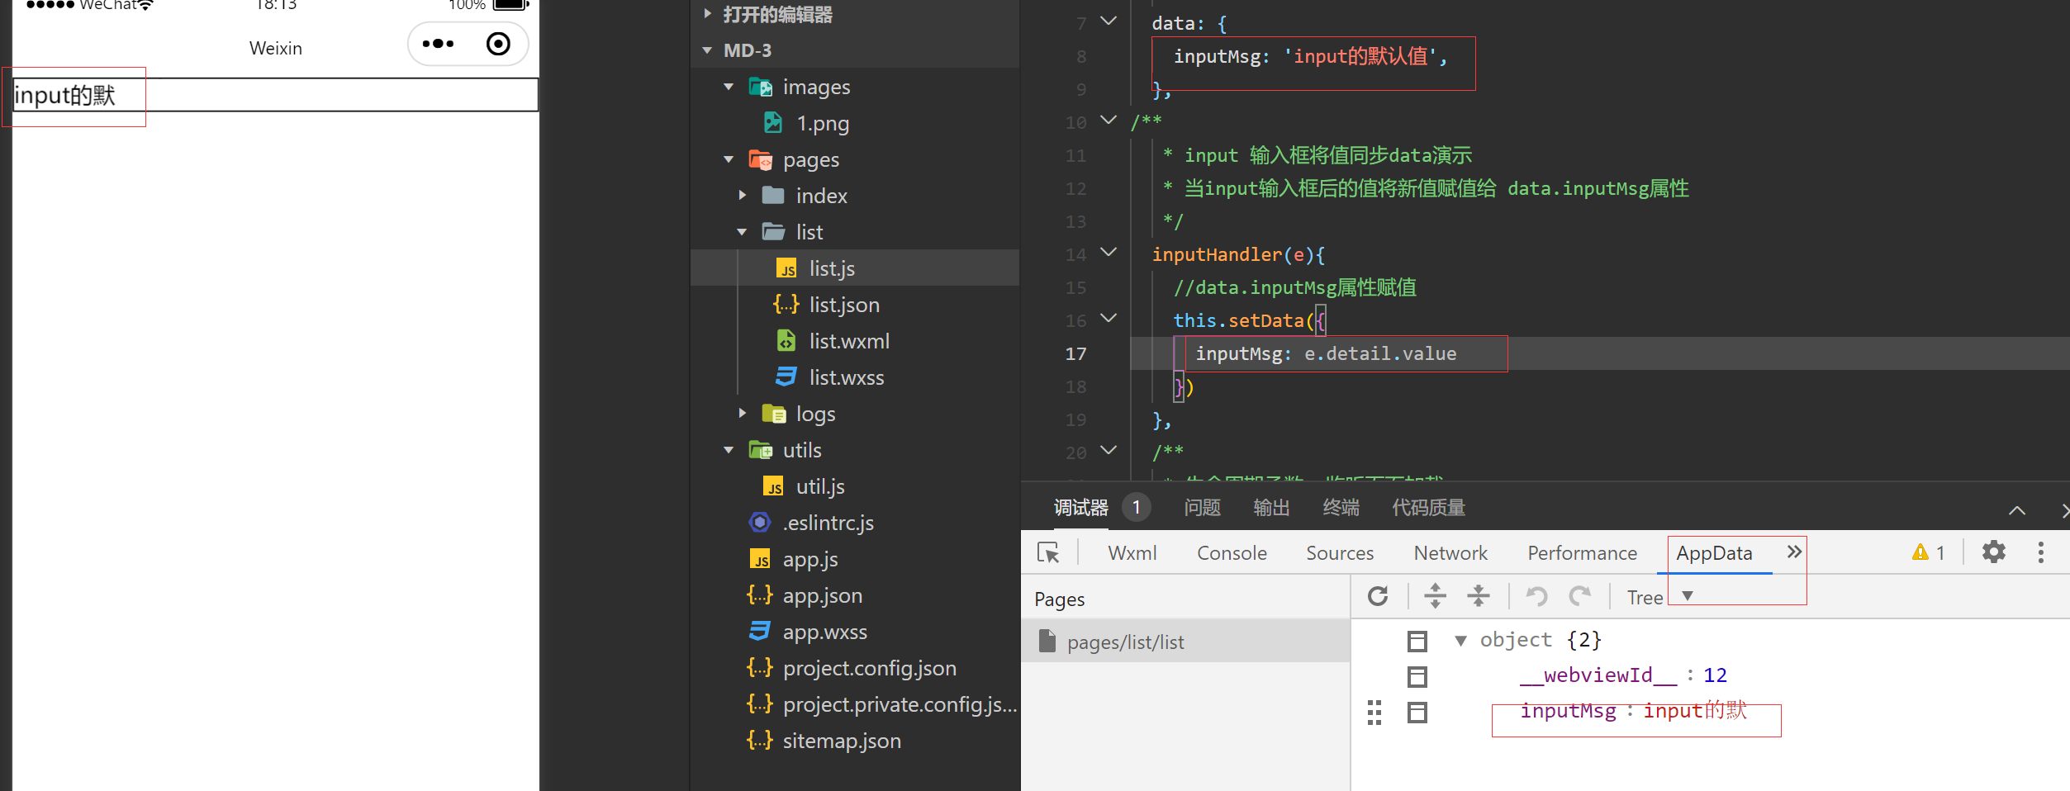Click the square box beside object {2}
Image resolution: width=2070 pixels, height=791 pixels.
[1417, 641]
